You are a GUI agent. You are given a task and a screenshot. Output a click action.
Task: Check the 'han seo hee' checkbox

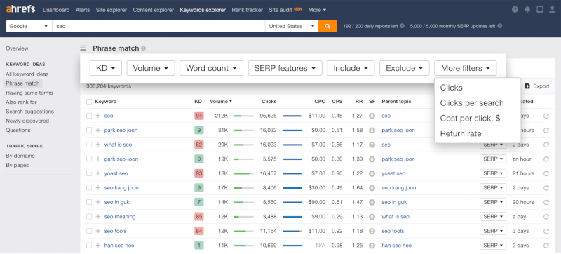pyautogui.click(x=89, y=246)
